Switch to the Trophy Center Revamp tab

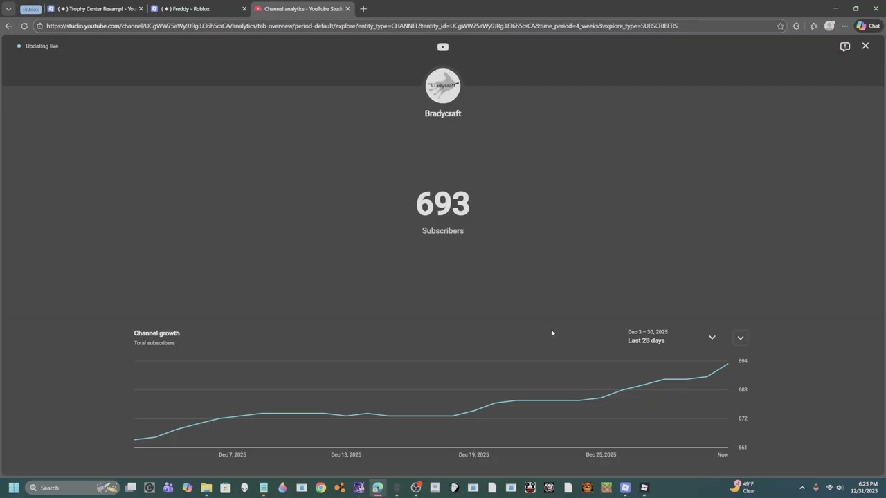[x=96, y=9]
